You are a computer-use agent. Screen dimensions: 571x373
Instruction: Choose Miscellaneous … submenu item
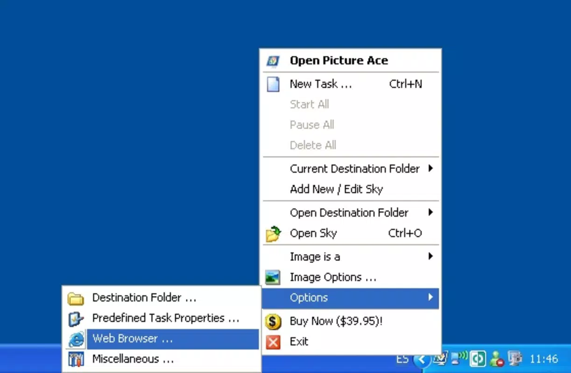(x=162, y=359)
